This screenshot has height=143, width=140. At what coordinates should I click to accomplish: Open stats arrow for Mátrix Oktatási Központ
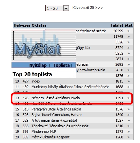tap(129, 137)
